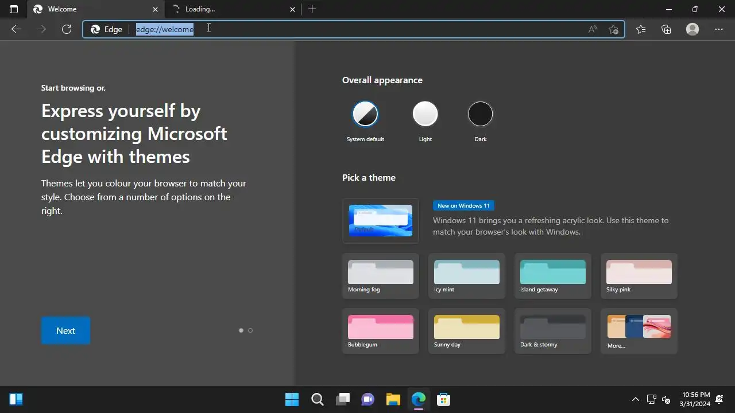
Task: Switch to the Loading tab
Action: pyautogui.click(x=233, y=9)
